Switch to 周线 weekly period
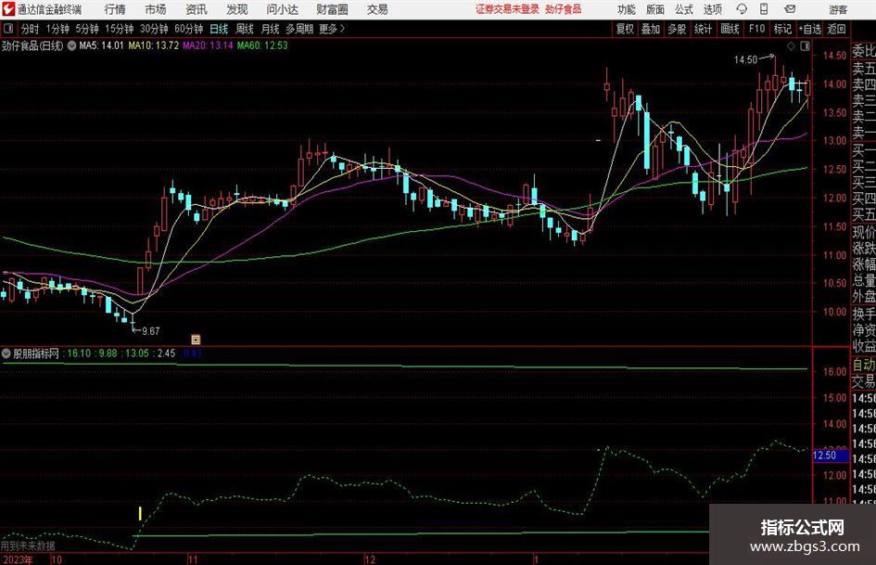 (245, 29)
